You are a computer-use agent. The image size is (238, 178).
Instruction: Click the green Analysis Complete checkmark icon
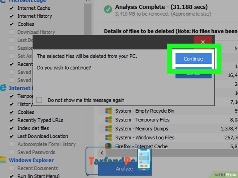(x=108, y=9)
